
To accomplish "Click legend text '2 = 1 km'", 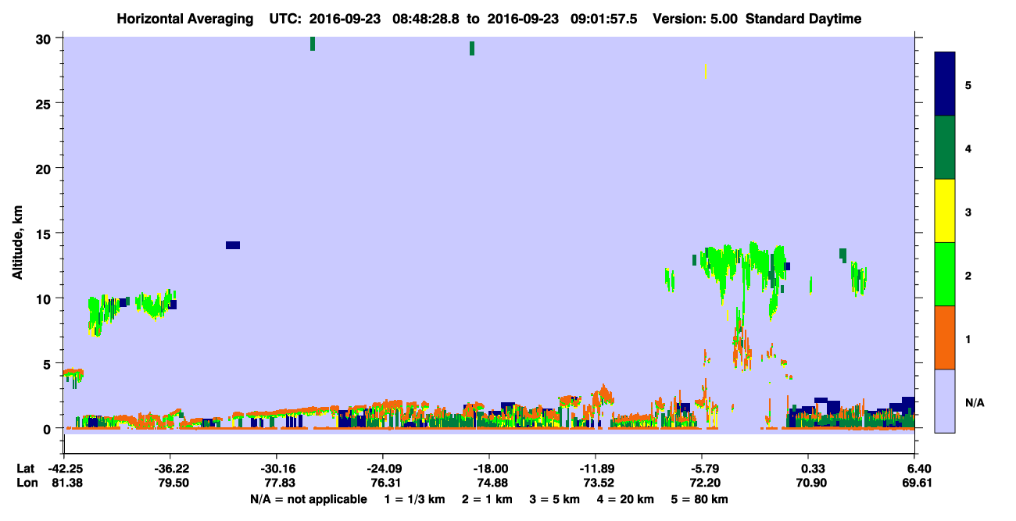I will (x=487, y=499).
